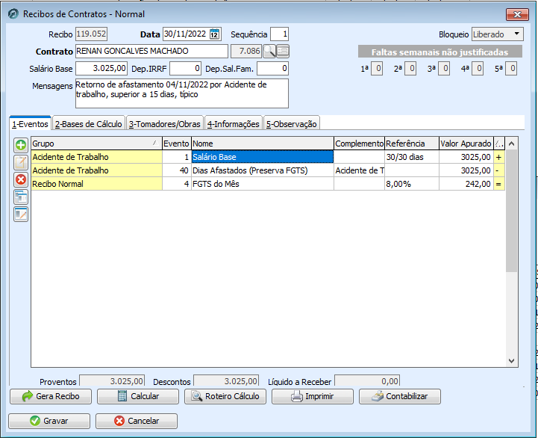Switch to 2-Bases de Cálculo tab

89,124
